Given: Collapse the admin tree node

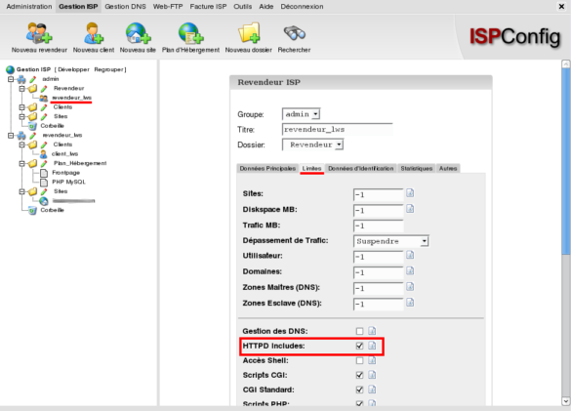Looking at the screenshot, I should tap(11, 79).
